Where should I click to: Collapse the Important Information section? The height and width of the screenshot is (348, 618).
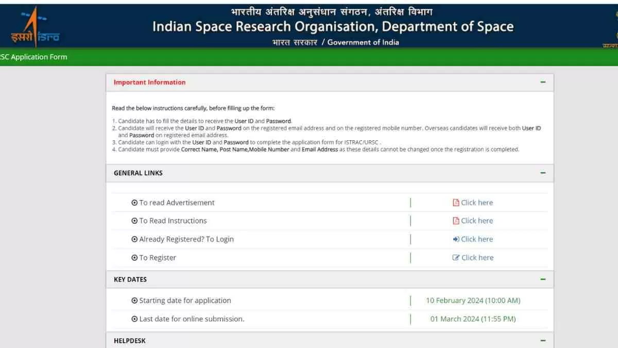(x=543, y=82)
